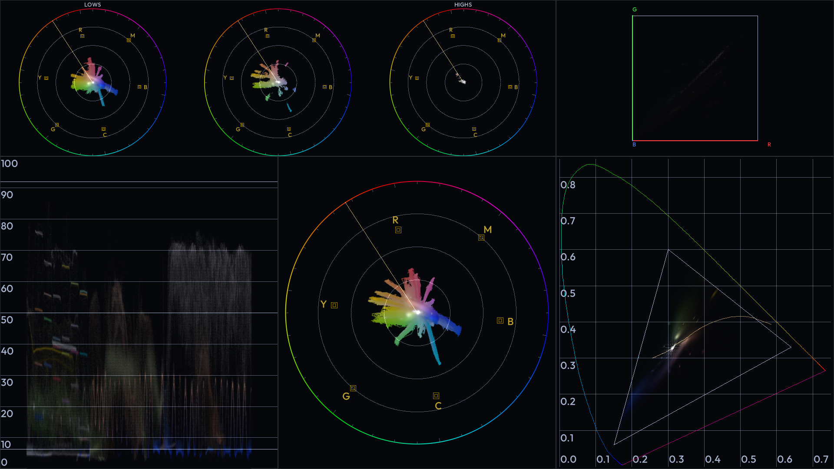834x469 pixels.
Task: Select the B target box in main vectorscope
Action: tap(500, 320)
